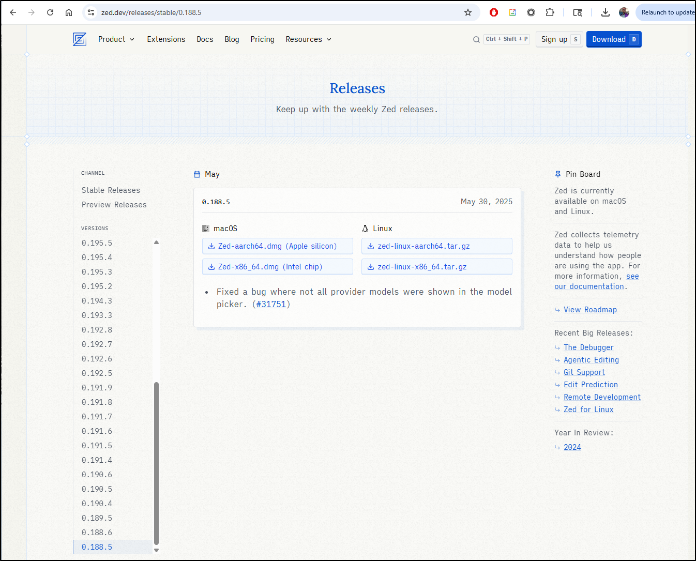Download Zed-aarch64.dmg for Apple silicon
The height and width of the screenshot is (561, 696).
(277, 246)
